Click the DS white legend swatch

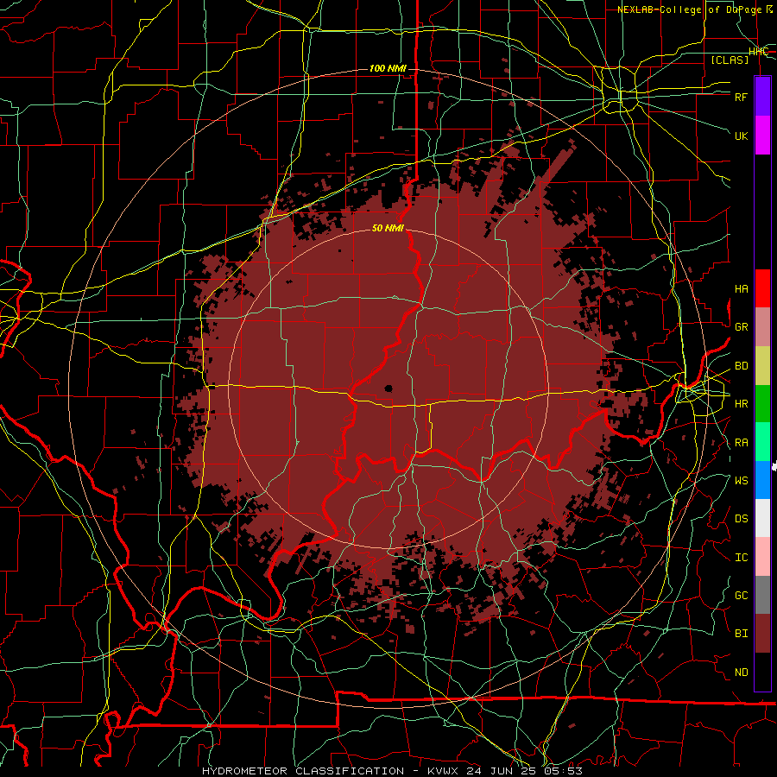pyautogui.click(x=762, y=518)
